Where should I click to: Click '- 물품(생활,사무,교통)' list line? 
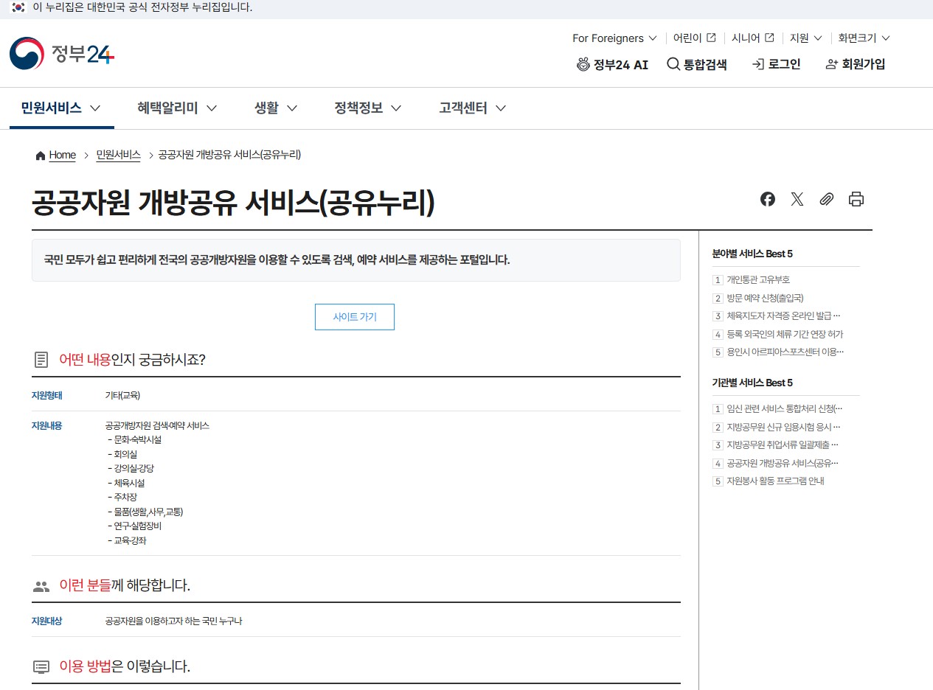pyautogui.click(x=145, y=512)
